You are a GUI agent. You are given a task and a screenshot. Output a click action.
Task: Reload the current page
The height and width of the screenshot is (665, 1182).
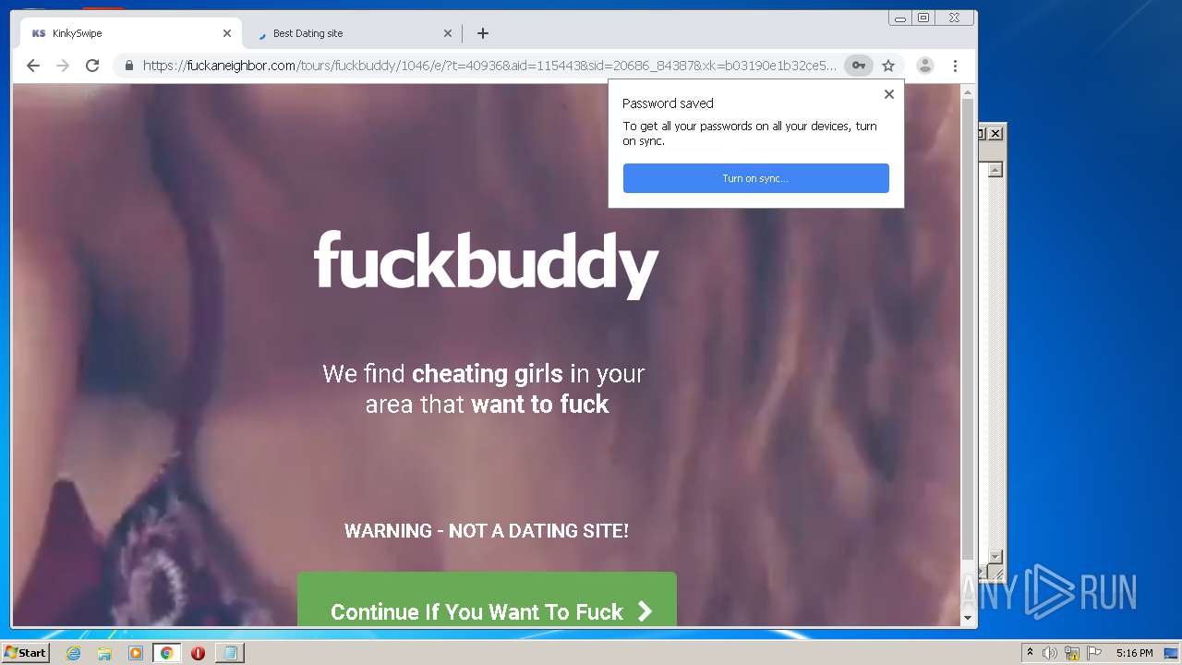point(92,66)
